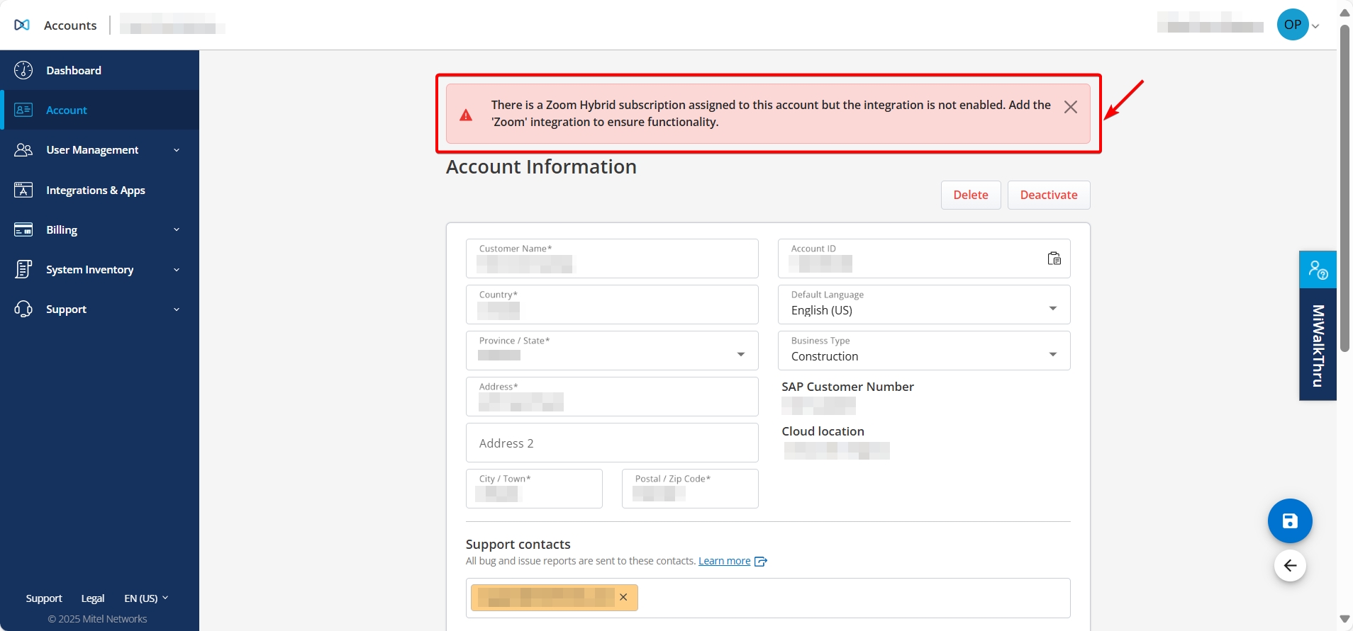Open User Management menu item

point(99,150)
